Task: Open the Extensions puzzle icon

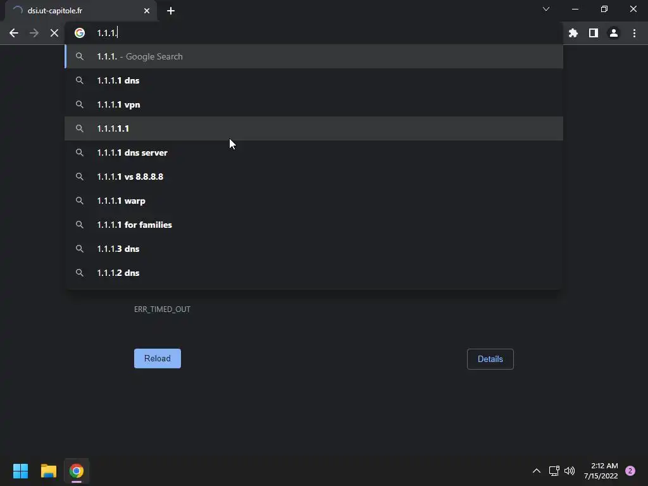Action: [x=573, y=33]
